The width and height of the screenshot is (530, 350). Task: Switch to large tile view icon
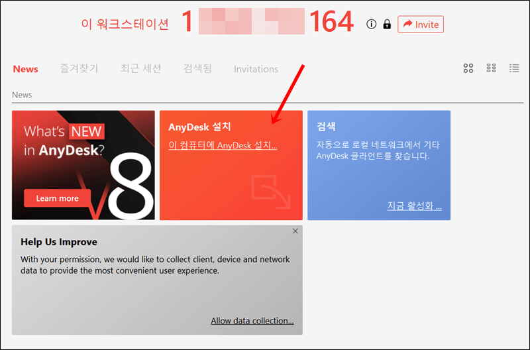click(x=468, y=68)
